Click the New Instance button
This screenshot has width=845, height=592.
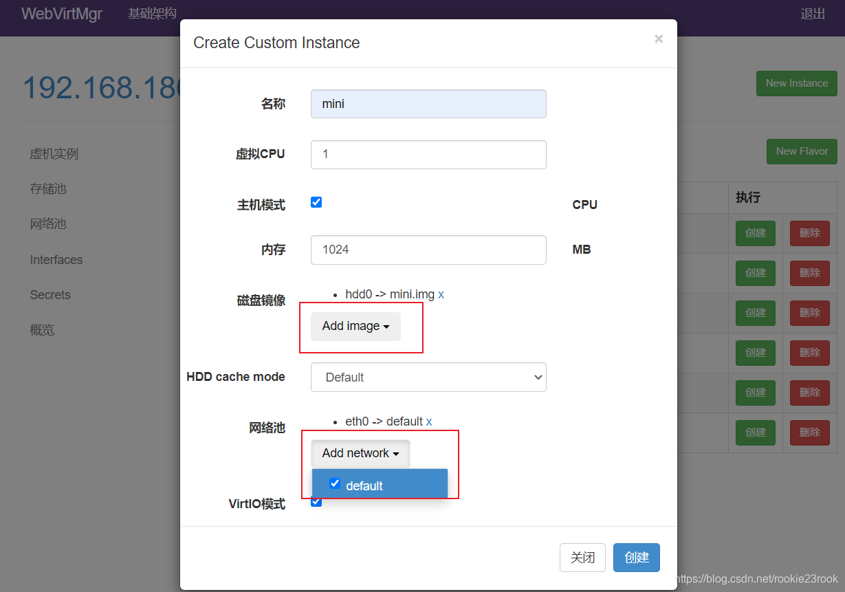click(x=796, y=83)
